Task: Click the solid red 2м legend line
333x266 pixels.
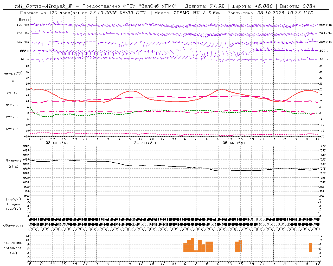Action: 12,84
